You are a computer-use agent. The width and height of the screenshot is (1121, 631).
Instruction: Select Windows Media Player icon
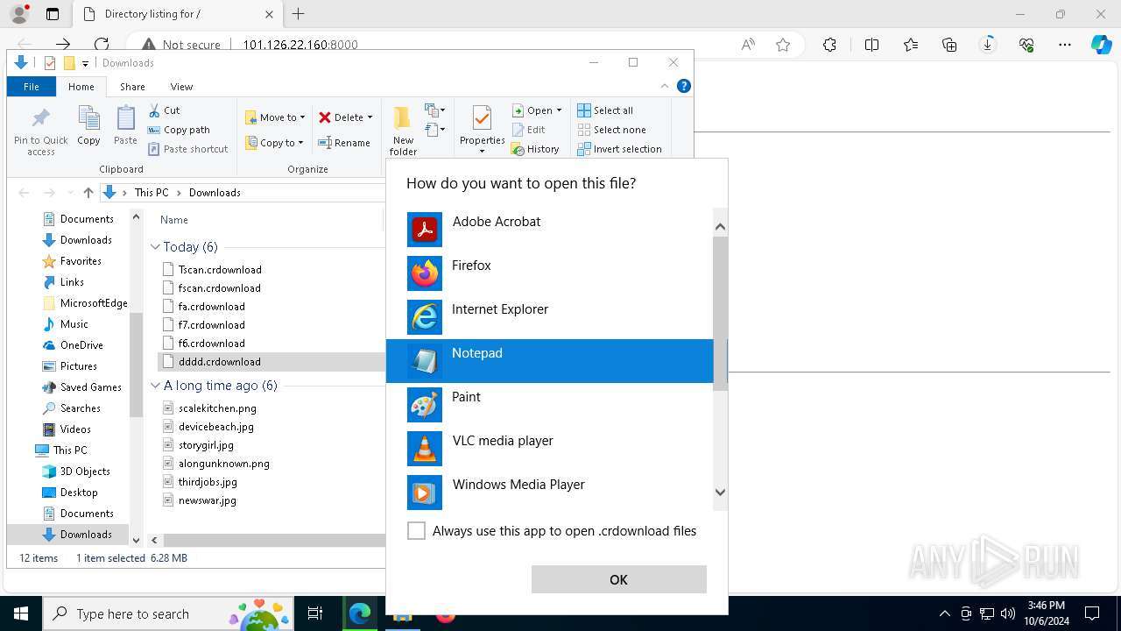[x=425, y=493]
